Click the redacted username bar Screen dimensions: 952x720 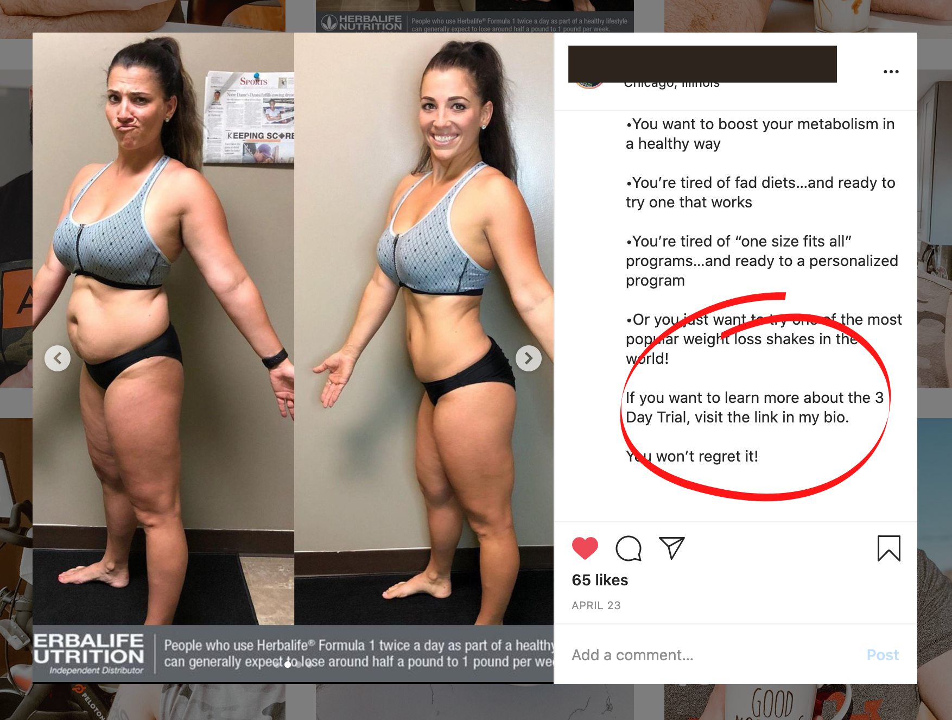[x=702, y=64]
